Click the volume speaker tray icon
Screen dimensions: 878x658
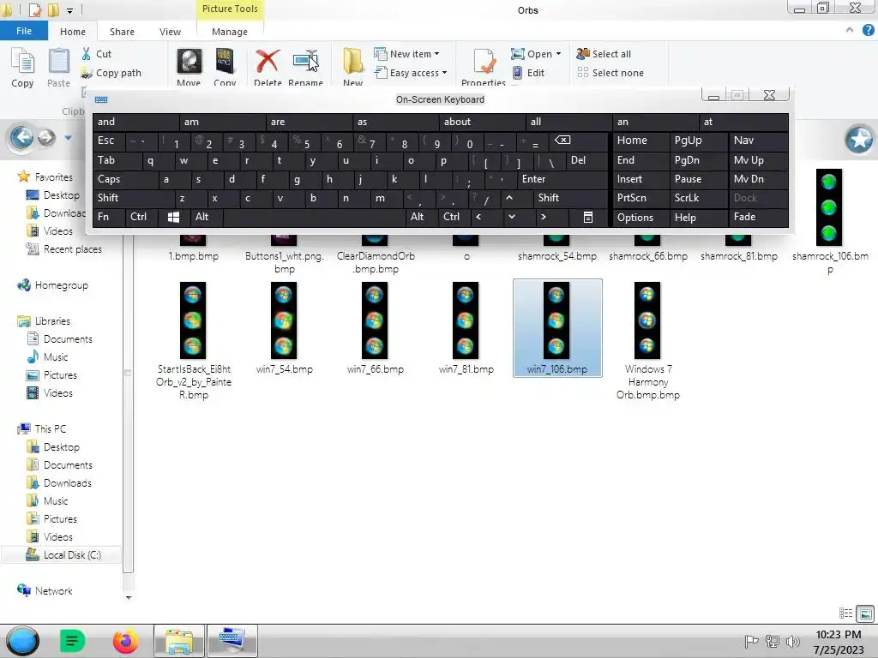pyautogui.click(x=793, y=641)
